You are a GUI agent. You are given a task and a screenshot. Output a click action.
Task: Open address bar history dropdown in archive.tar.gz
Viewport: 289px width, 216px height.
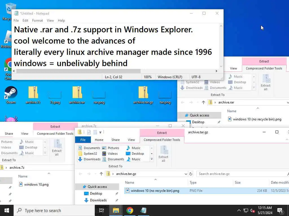pos(186,174)
